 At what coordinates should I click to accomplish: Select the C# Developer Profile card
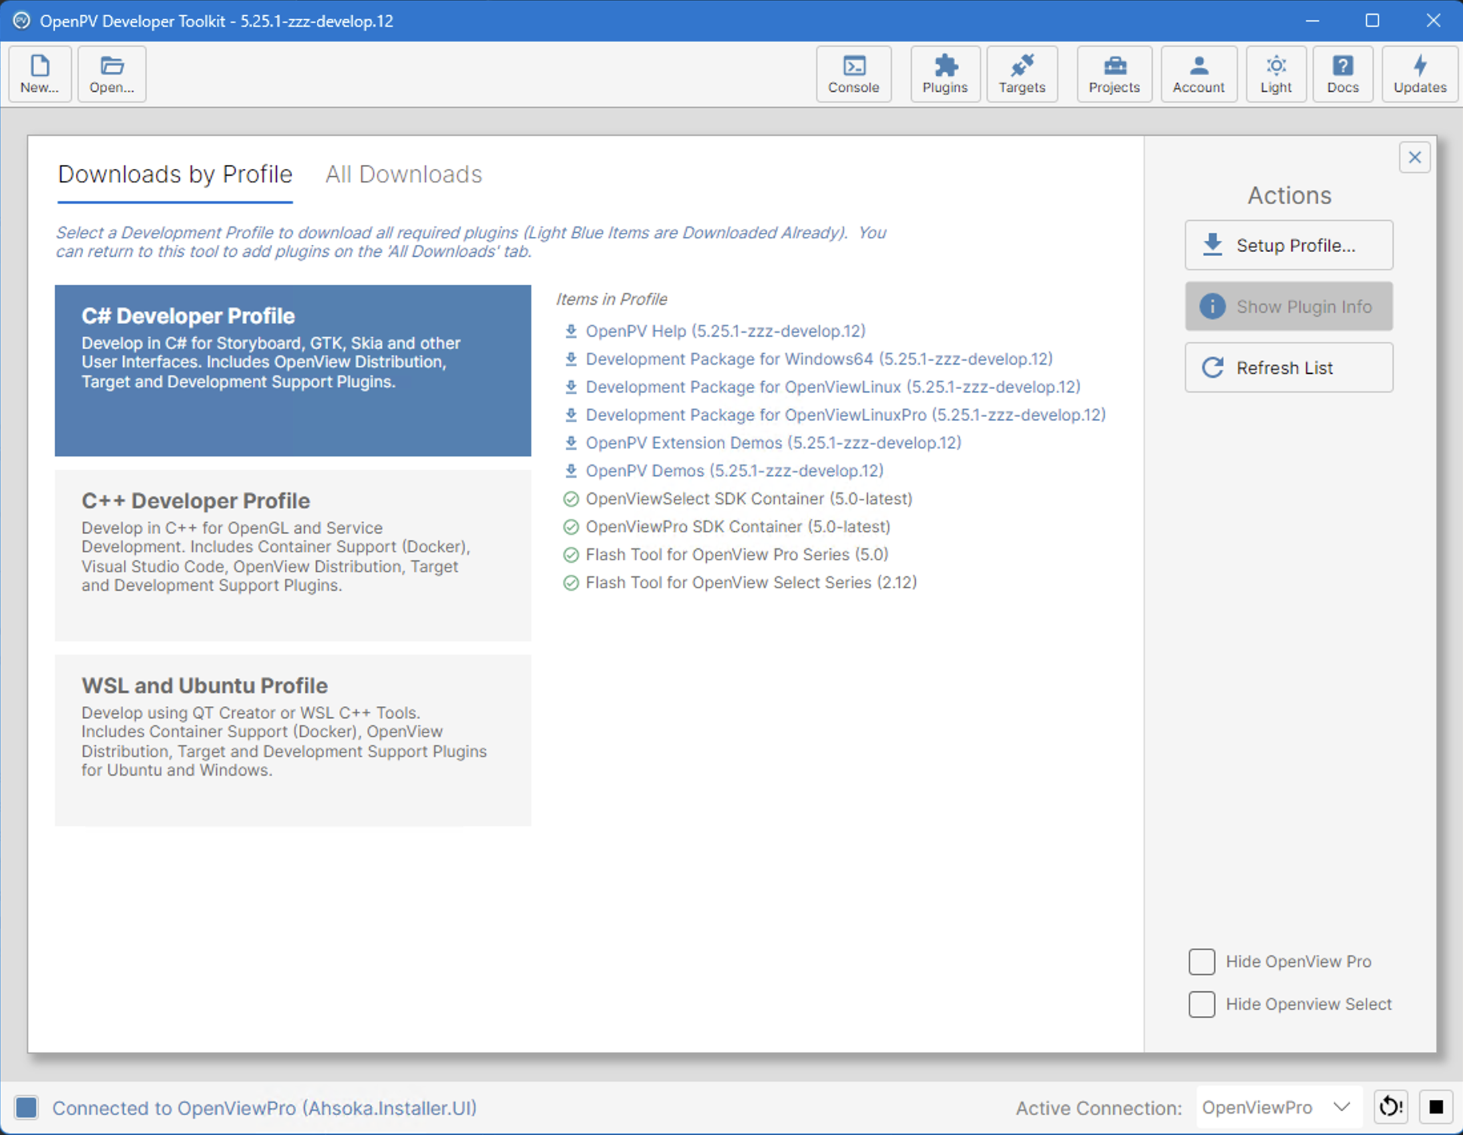(293, 371)
